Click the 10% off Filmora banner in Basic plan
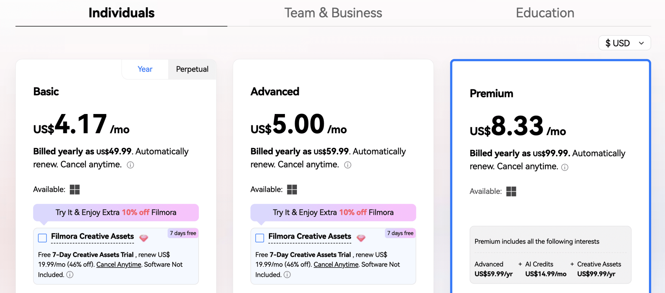Screen dimensions: 665x293 click(116, 212)
